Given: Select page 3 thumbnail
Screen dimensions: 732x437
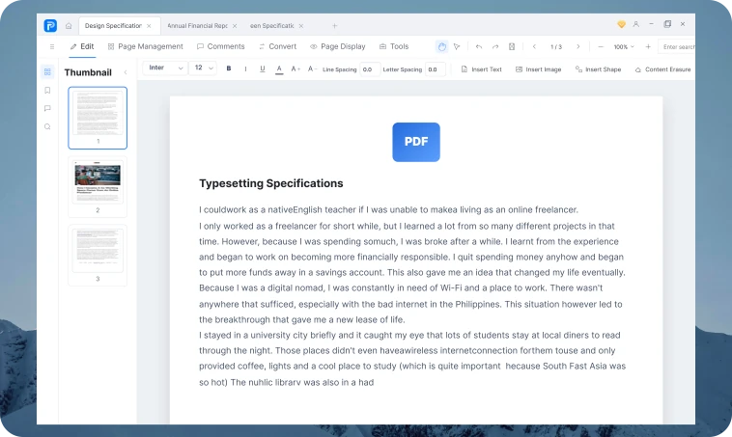Looking at the screenshot, I should [x=98, y=255].
